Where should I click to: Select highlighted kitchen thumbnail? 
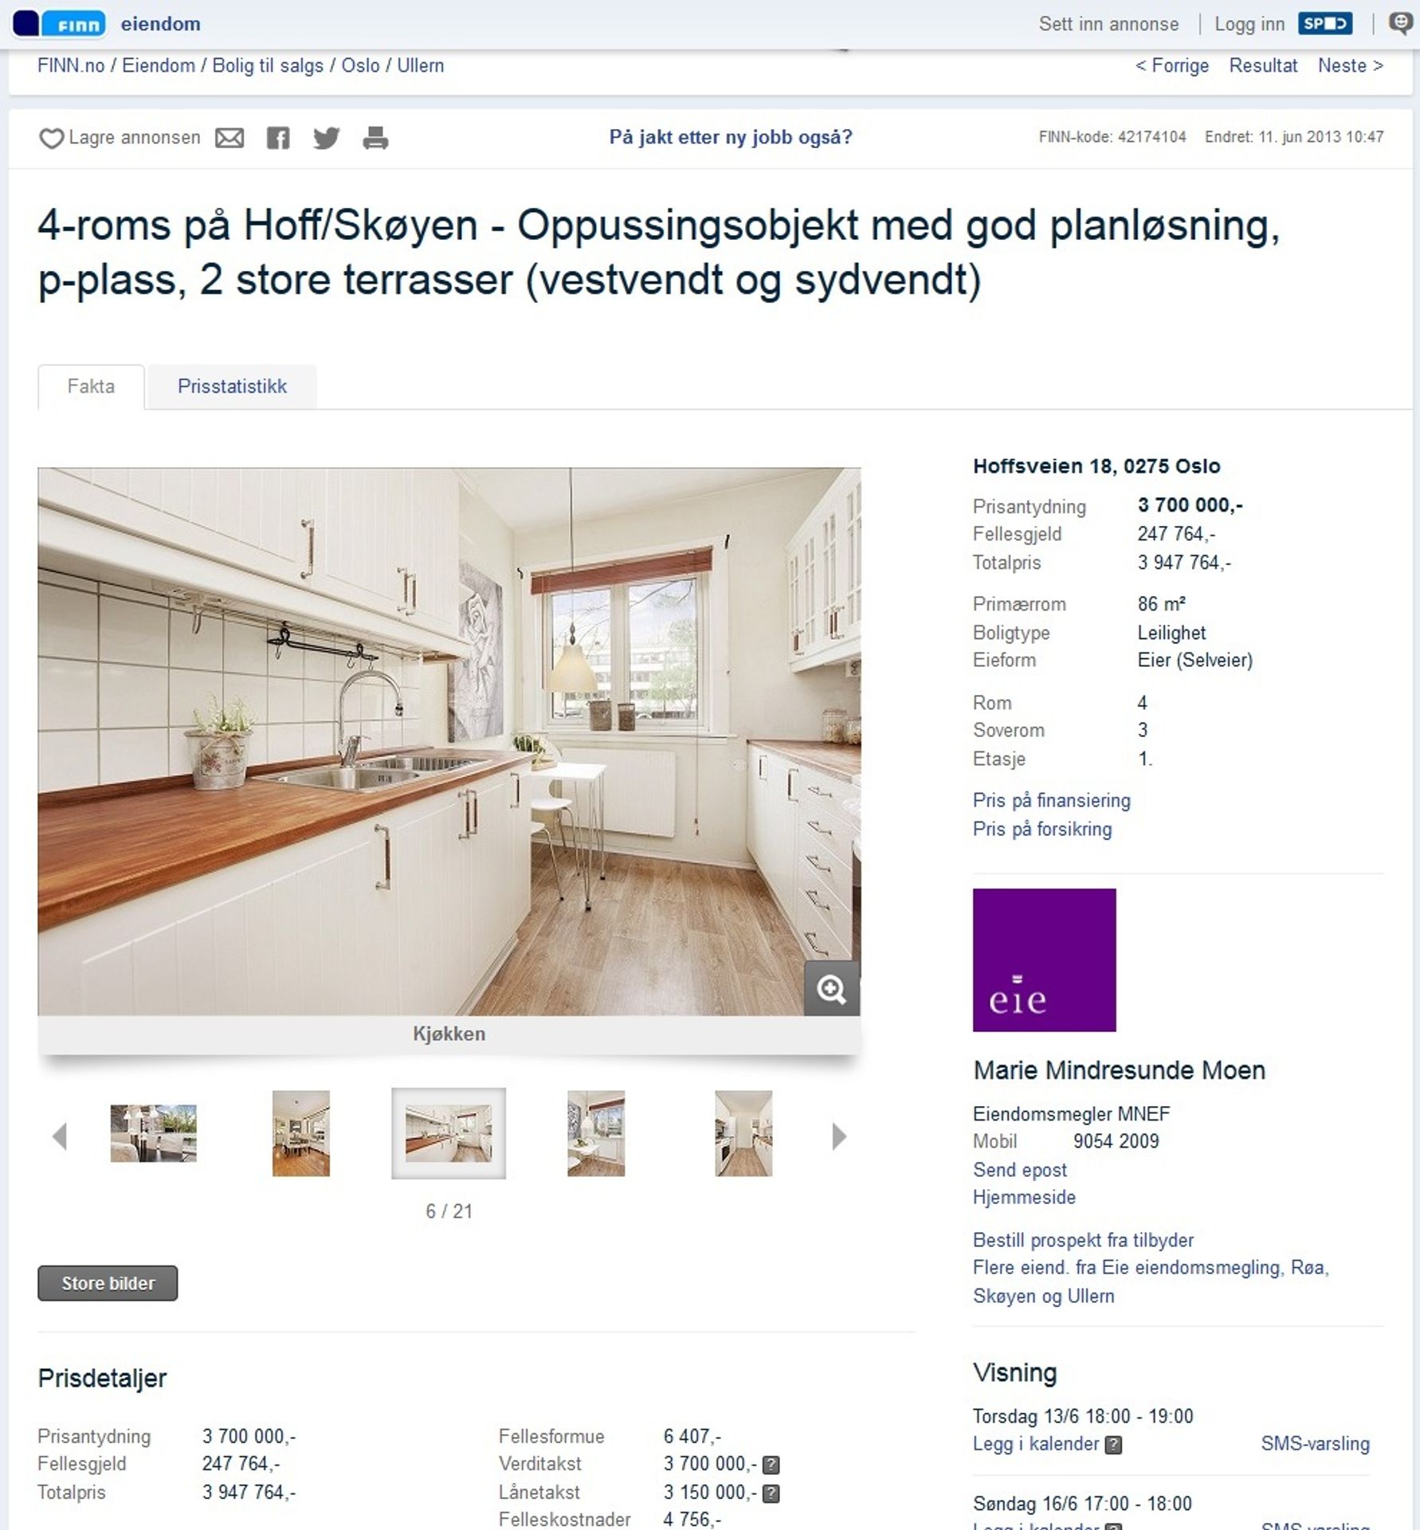[448, 1133]
